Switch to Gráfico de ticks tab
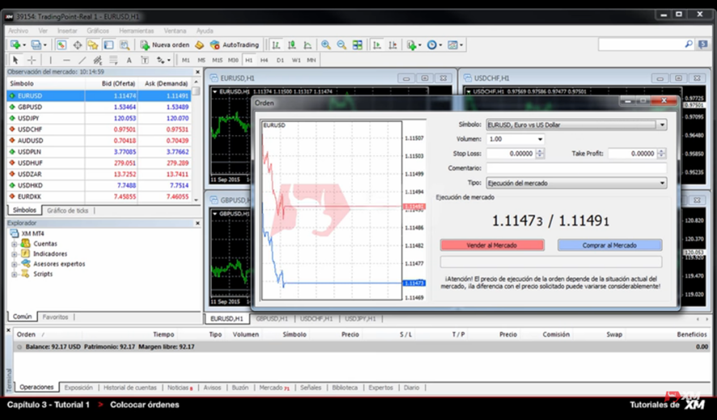The width and height of the screenshot is (717, 420). click(68, 210)
